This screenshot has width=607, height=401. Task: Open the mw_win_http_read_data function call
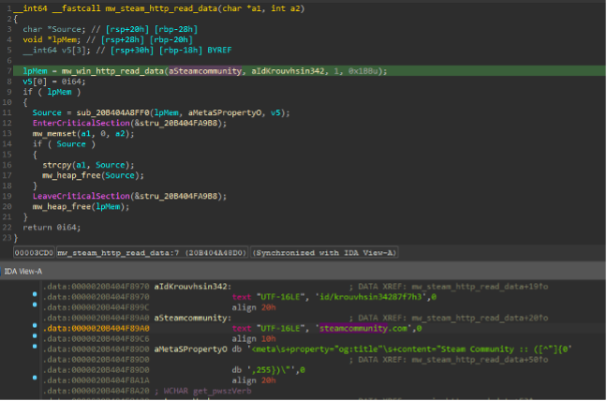pyautogui.click(x=105, y=70)
